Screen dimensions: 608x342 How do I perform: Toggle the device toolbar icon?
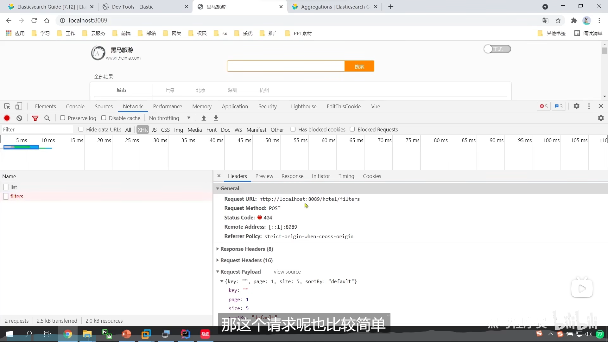(x=19, y=106)
